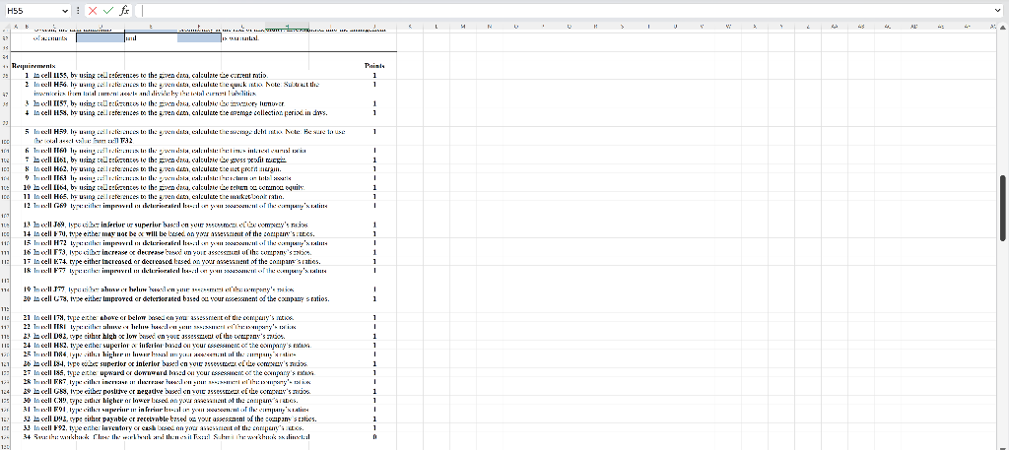Select the 'Points' heading cell
Image resolution: width=1009 pixels, height=450 pixels.
coord(373,66)
